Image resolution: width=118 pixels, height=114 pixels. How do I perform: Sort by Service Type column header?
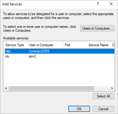coord(15,45)
